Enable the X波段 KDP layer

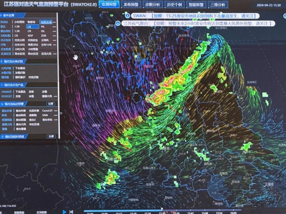click(x=30, y=36)
